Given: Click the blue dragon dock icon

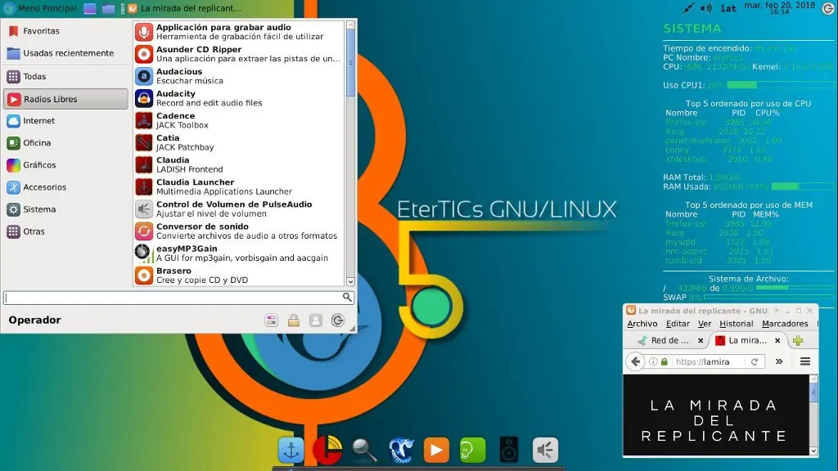Looking at the screenshot, I should (401, 451).
